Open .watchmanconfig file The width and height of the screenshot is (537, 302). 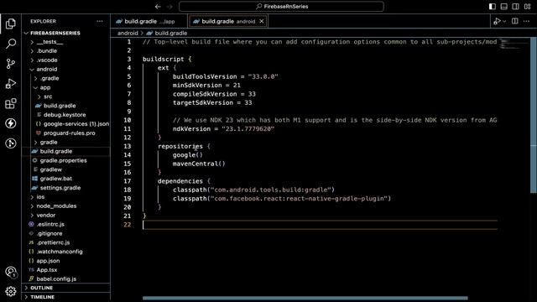point(65,252)
